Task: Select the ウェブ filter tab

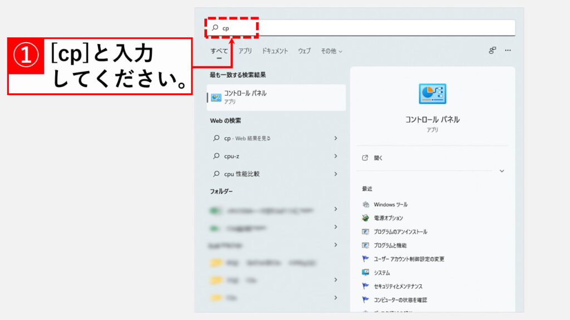Action: tap(304, 51)
